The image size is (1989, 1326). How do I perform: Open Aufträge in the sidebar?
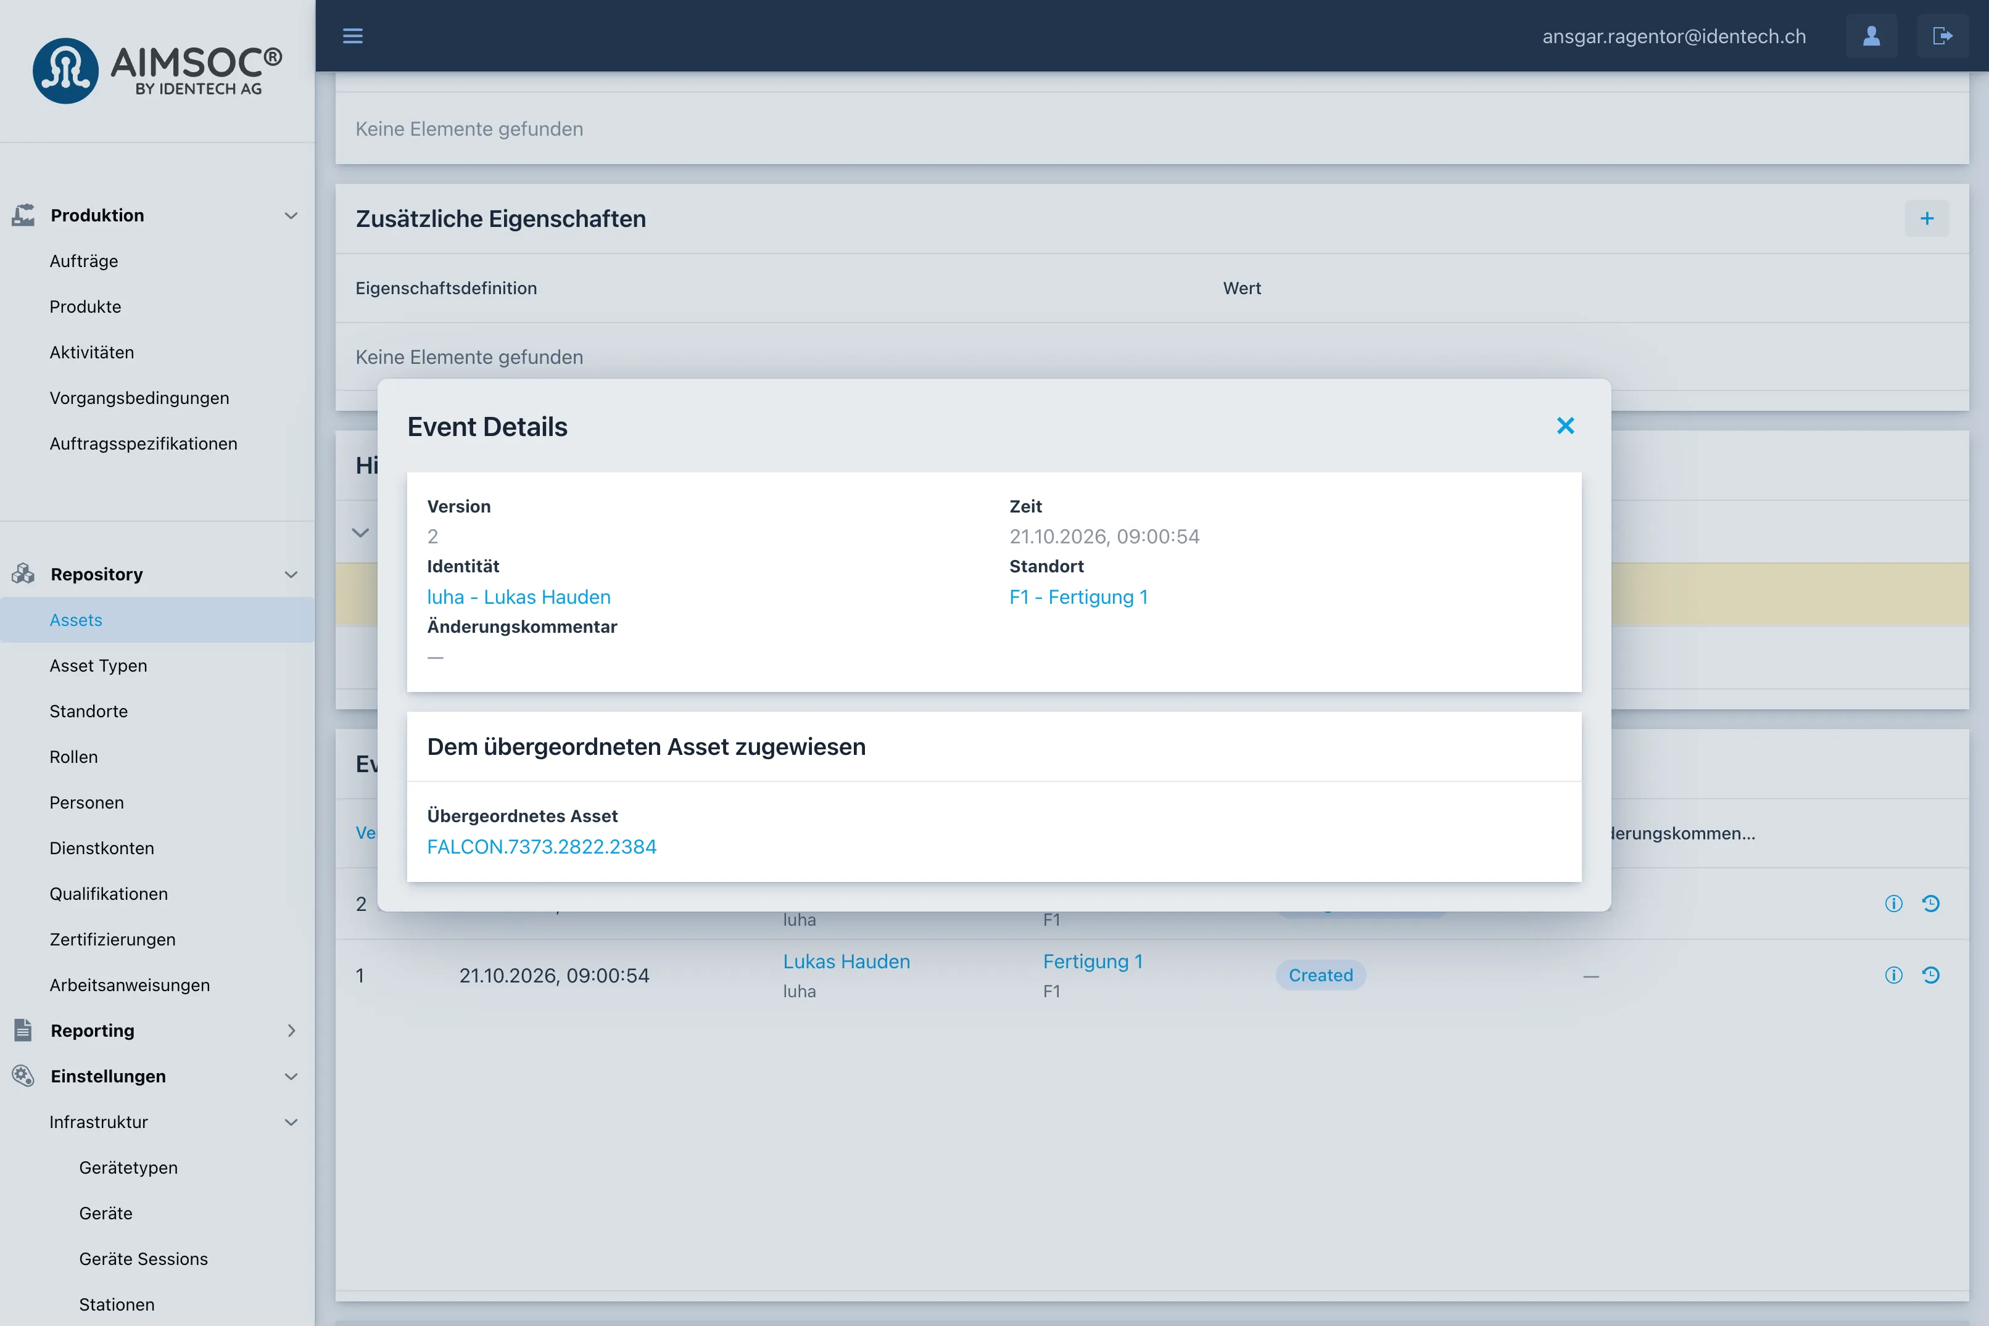tap(84, 260)
